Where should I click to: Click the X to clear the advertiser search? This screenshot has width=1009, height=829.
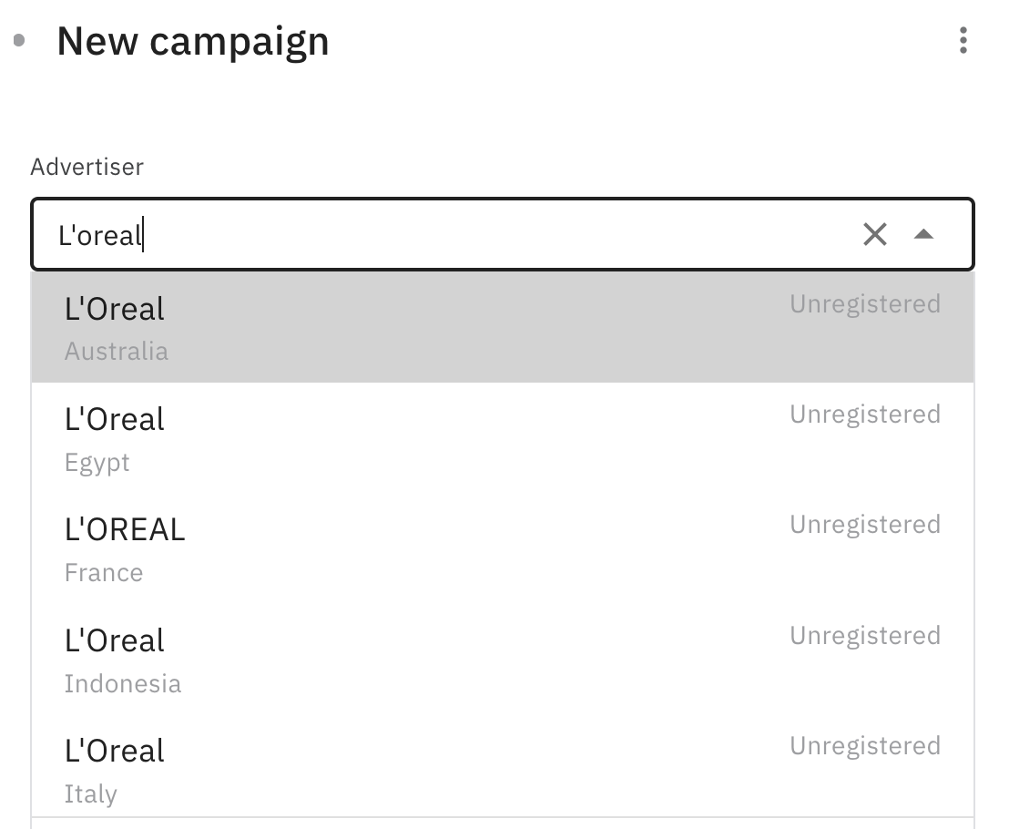[x=875, y=234]
